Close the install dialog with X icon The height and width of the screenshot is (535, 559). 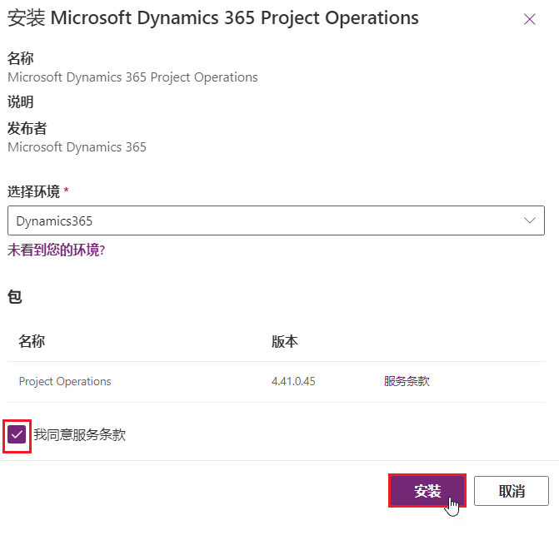coord(529,19)
